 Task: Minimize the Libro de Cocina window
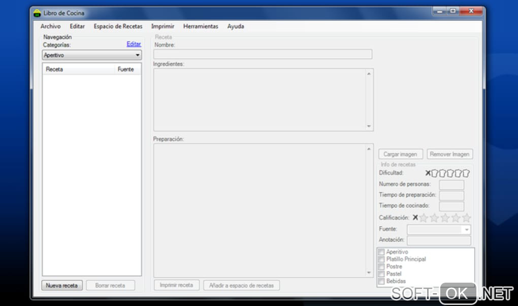(440, 11)
